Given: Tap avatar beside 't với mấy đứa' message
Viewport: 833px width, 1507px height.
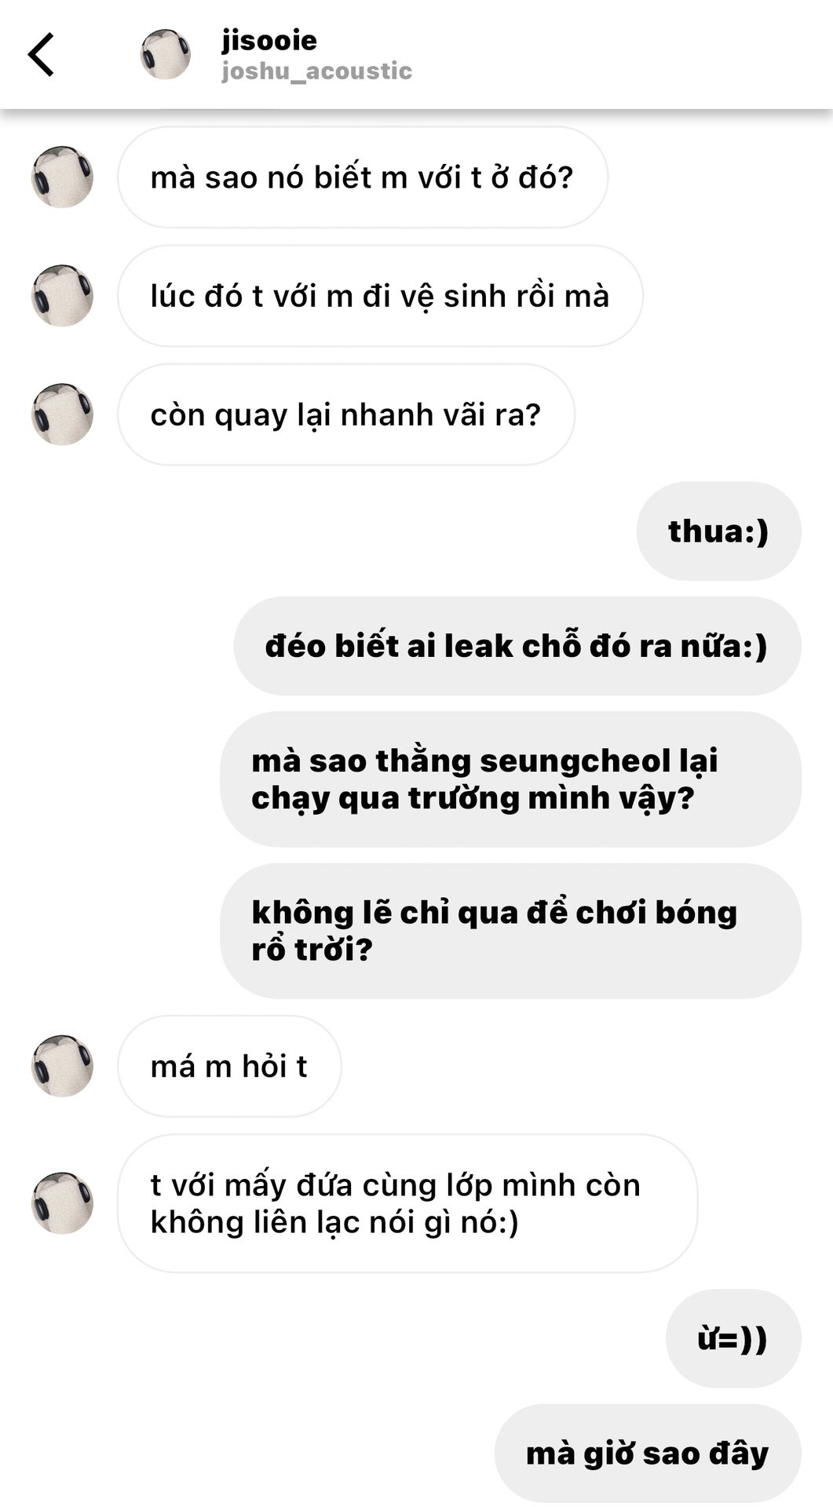Looking at the screenshot, I should click(62, 1203).
